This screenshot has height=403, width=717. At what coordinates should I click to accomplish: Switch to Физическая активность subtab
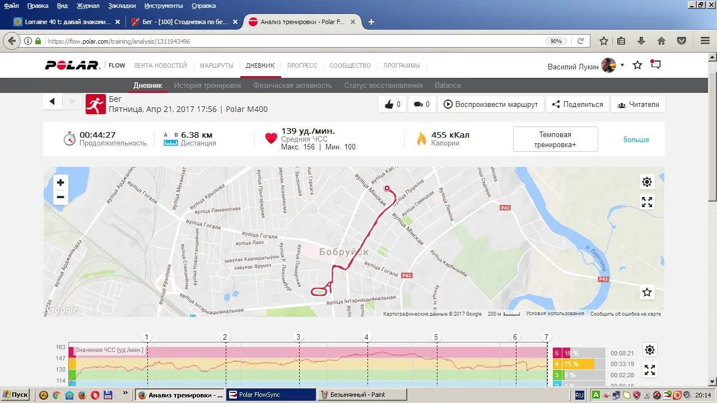pyautogui.click(x=293, y=86)
